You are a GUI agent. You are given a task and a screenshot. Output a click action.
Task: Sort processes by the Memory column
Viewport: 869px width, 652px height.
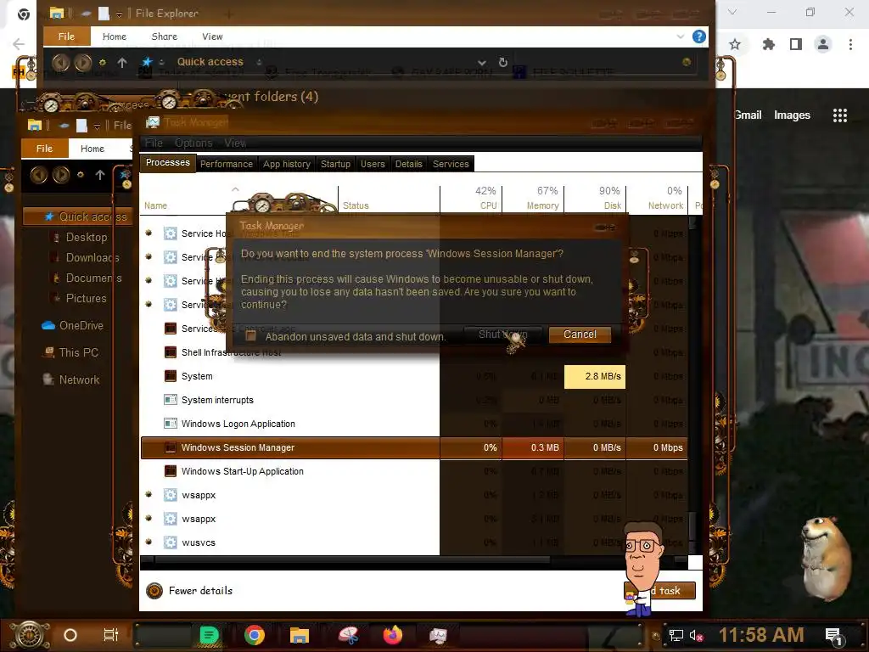(x=533, y=199)
